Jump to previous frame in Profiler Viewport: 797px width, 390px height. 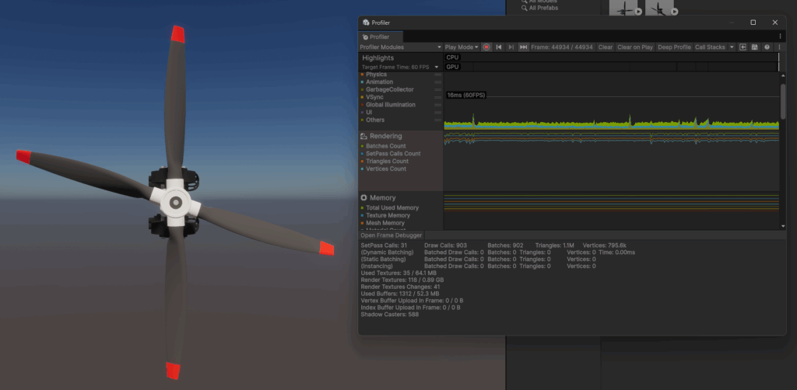coord(499,47)
